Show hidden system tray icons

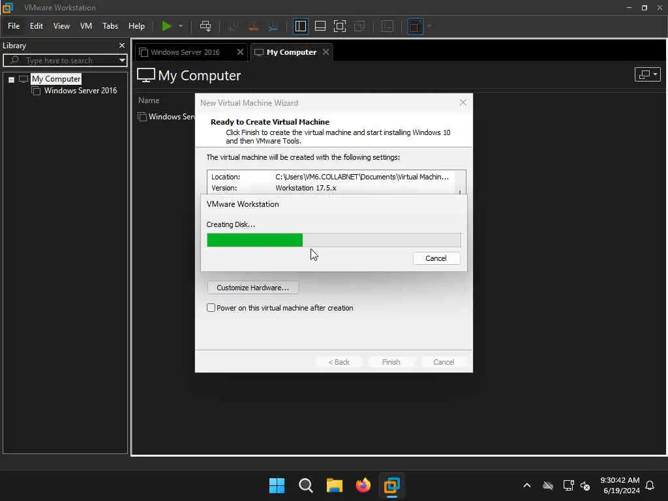tap(527, 485)
